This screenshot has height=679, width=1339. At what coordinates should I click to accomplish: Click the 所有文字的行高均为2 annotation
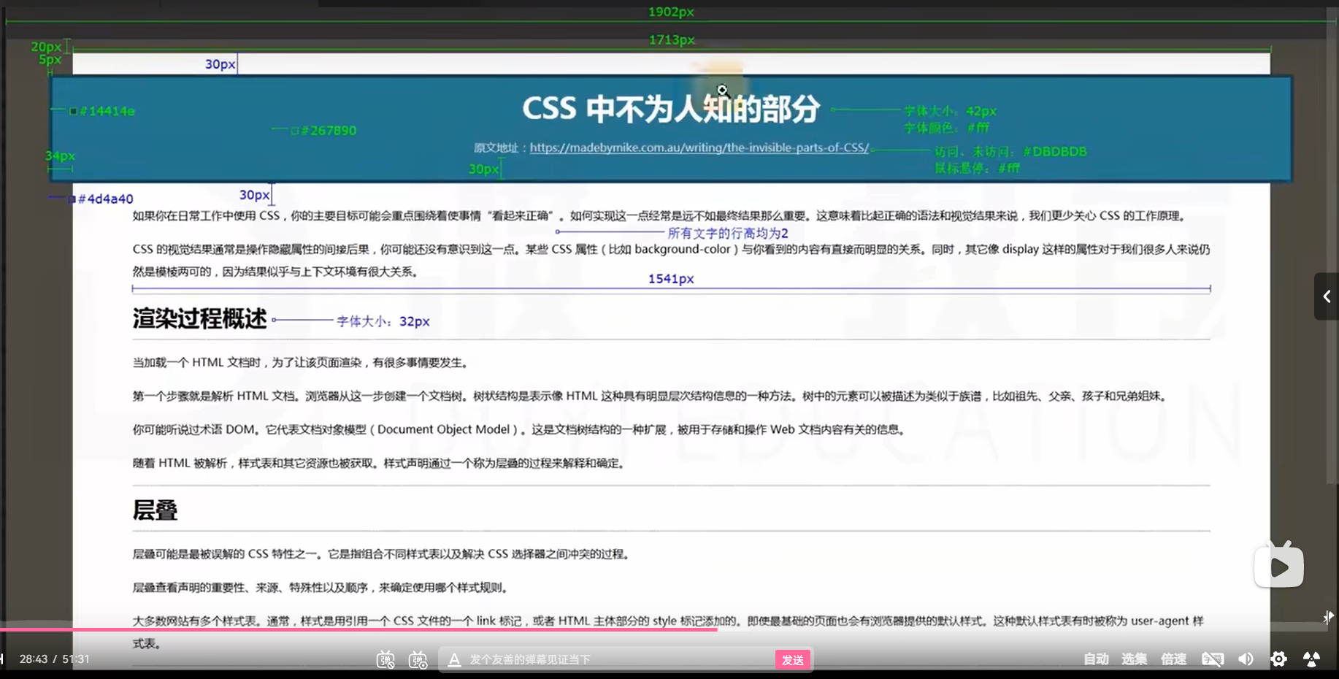(x=728, y=233)
